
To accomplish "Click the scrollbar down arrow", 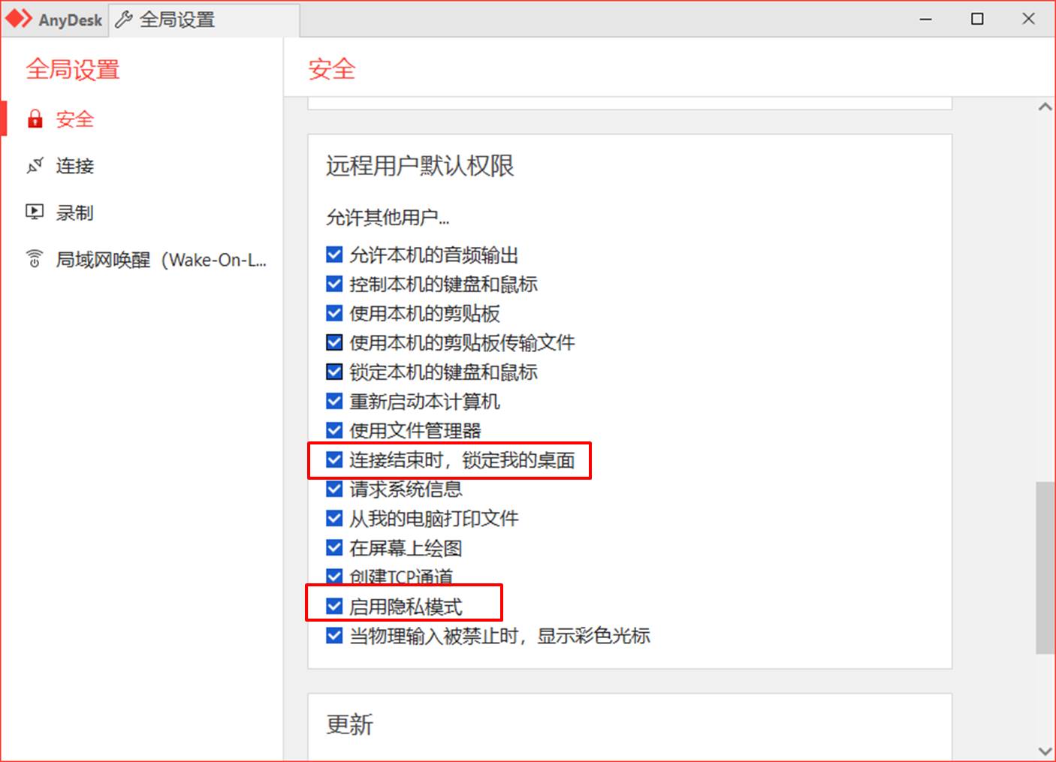I will point(1045,751).
